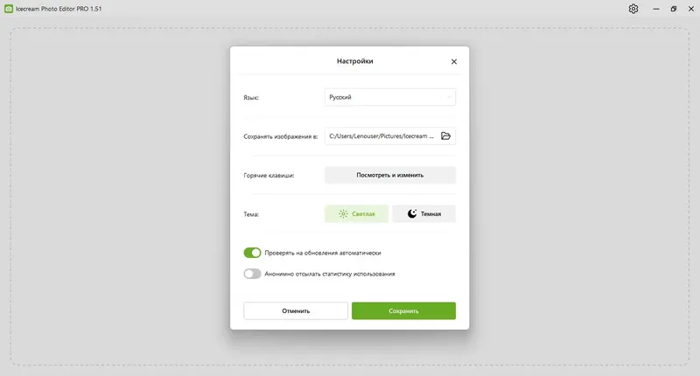The image size is (700, 376).
Task: Click the Отменить button
Action: (x=296, y=311)
